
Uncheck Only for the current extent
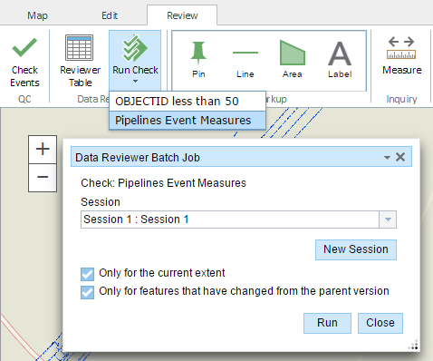(87, 274)
